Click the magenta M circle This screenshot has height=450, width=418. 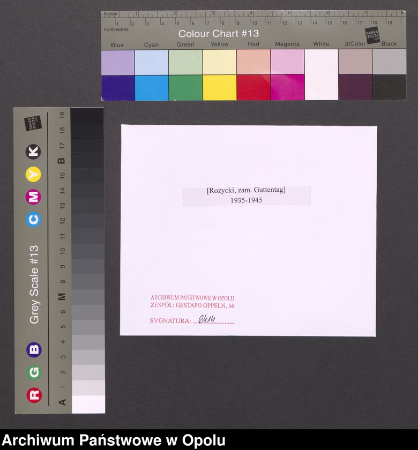(x=34, y=197)
